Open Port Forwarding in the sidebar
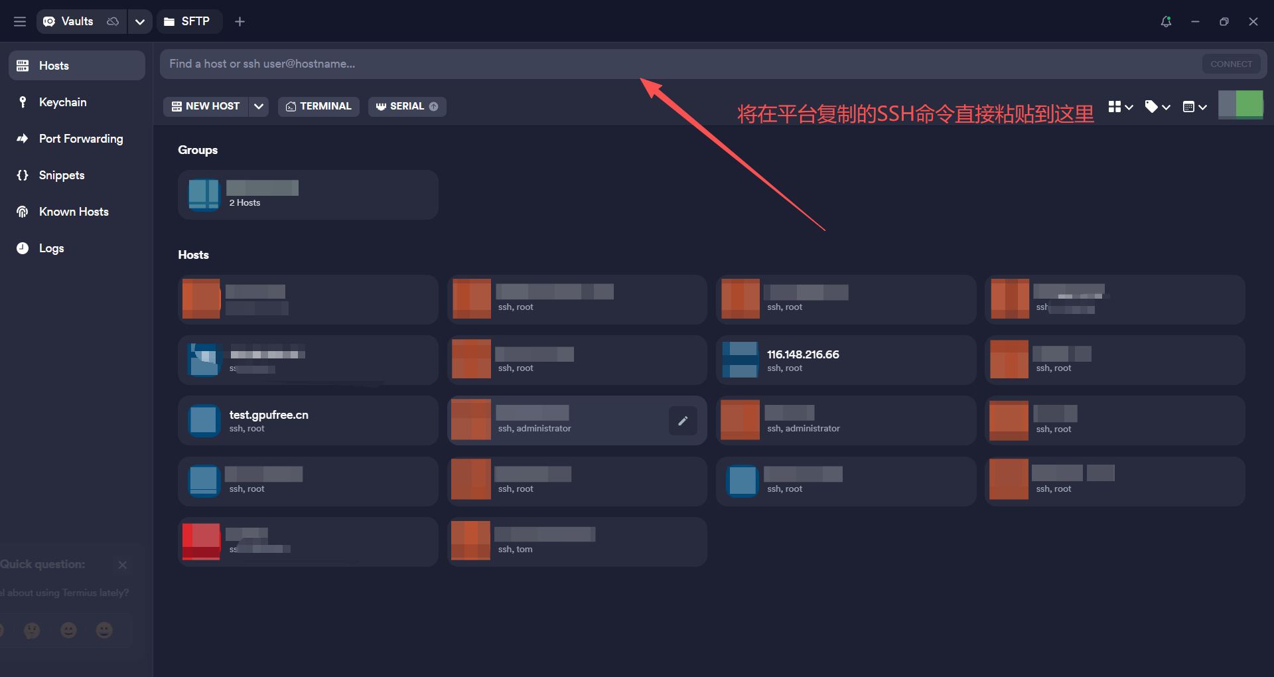The height and width of the screenshot is (677, 1274). click(80, 139)
